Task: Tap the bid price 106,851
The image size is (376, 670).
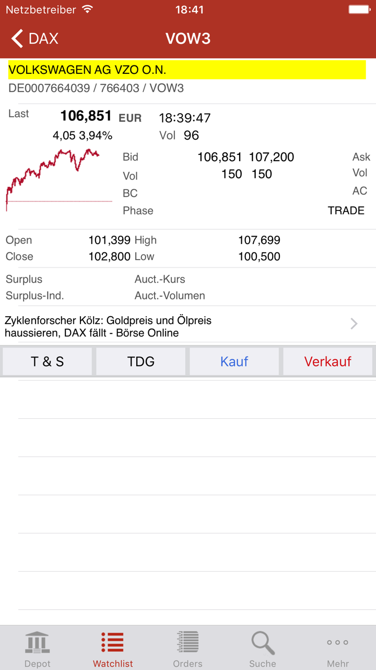Action: (x=219, y=157)
